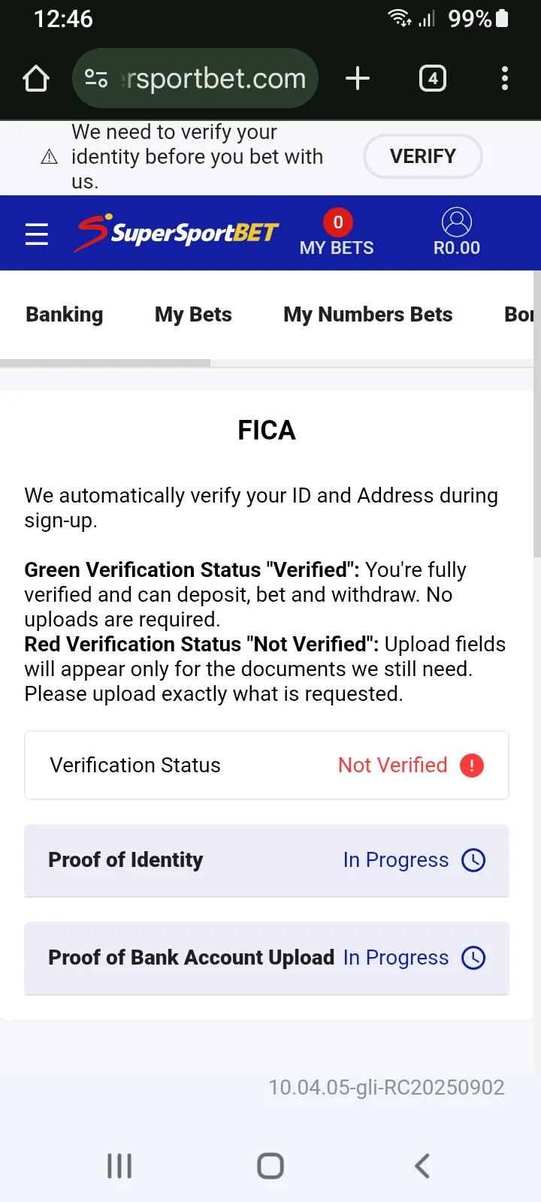Open the My Numbers Bets tab
This screenshot has height=1202, width=541.
point(368,315)
